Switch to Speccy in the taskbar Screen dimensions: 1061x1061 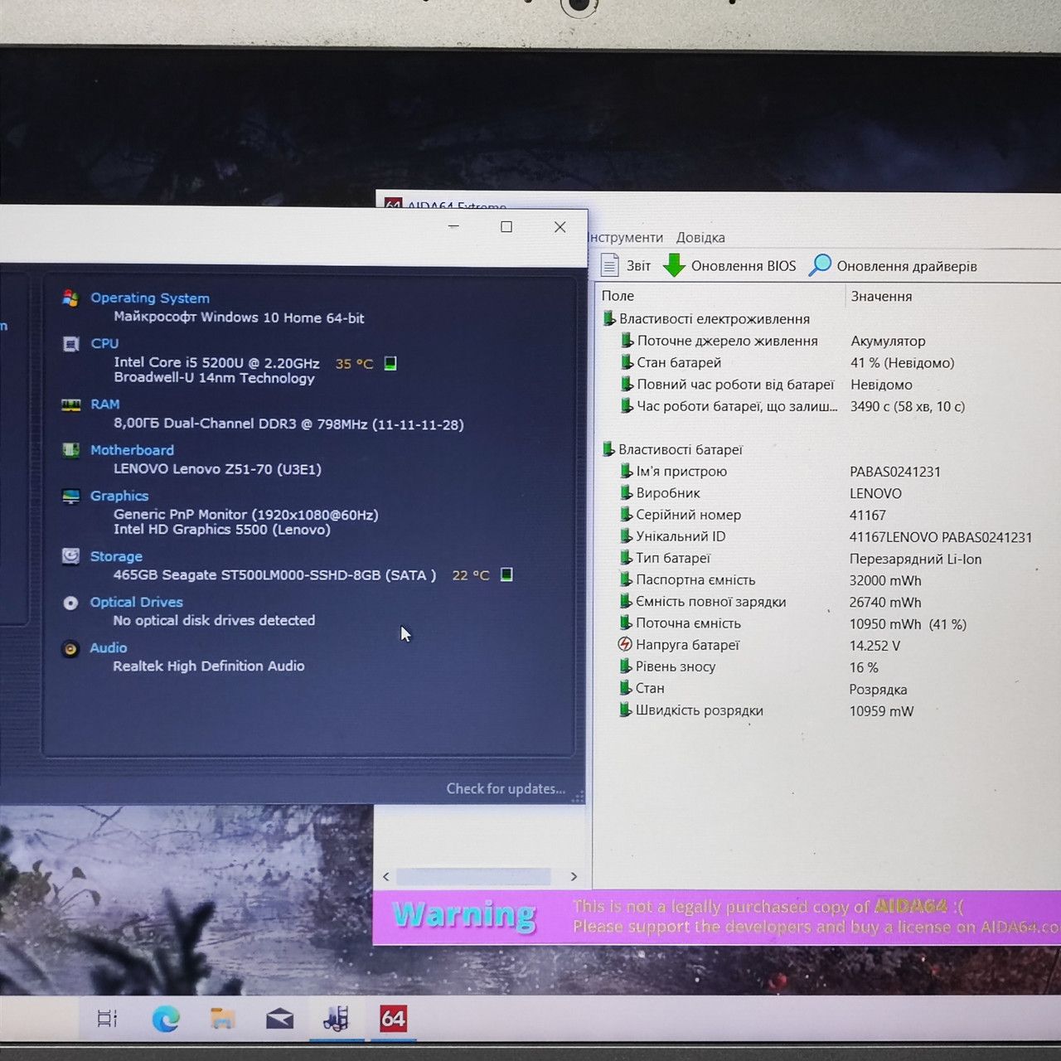click(337, 1018)
